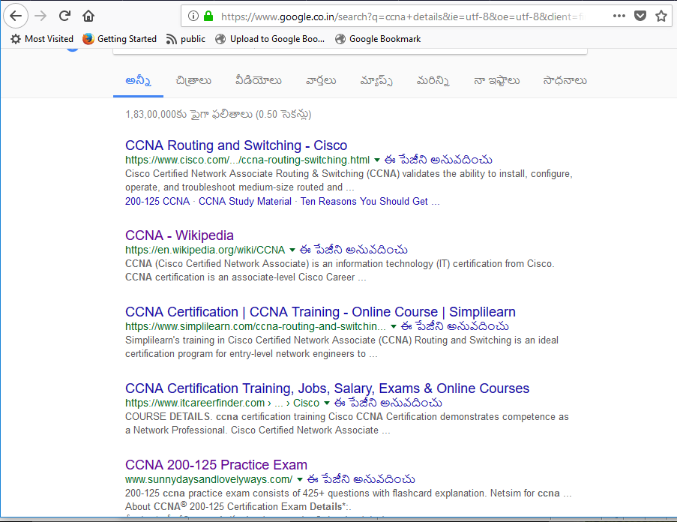Expand dropdown arrow beside sunnydaysandlovelyways.com URL

pyautogui.click(x=300, y=479)
